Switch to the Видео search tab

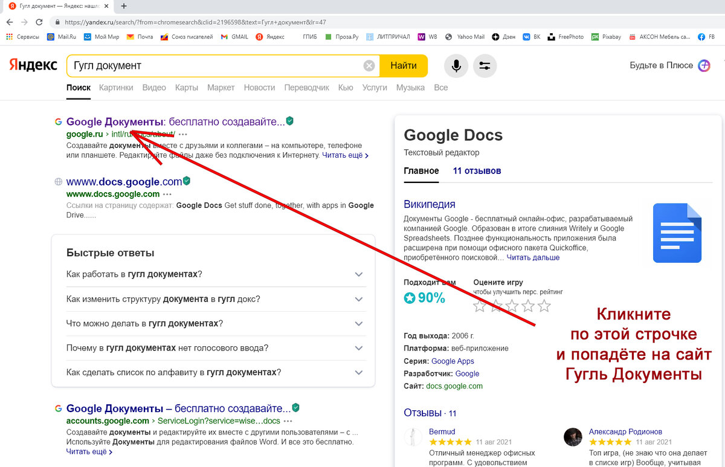(154, 88)
